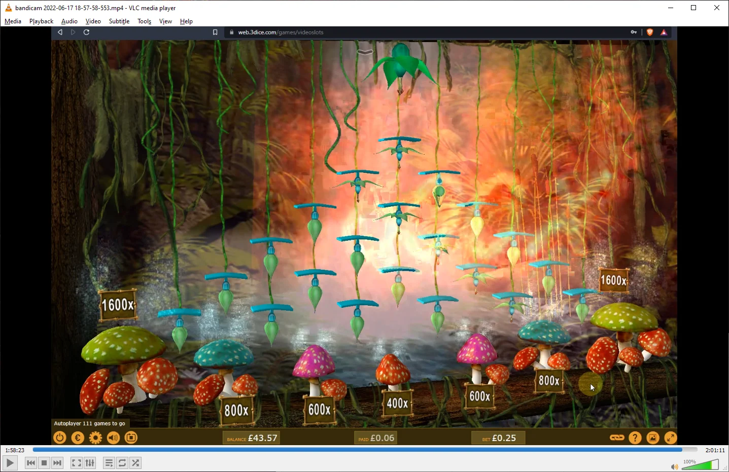Screen dimensions: 729x472
Task: Open the Help menu
Action: coord(186,21)
